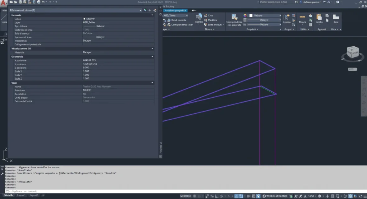Select the Linea (line) tool

[x=4, y=19]
